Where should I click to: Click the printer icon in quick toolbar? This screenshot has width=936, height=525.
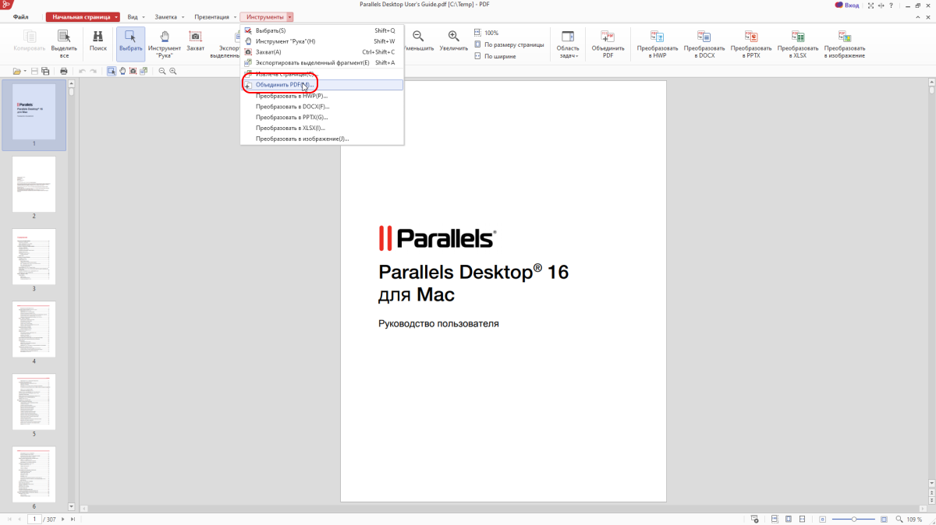[63, 72]
